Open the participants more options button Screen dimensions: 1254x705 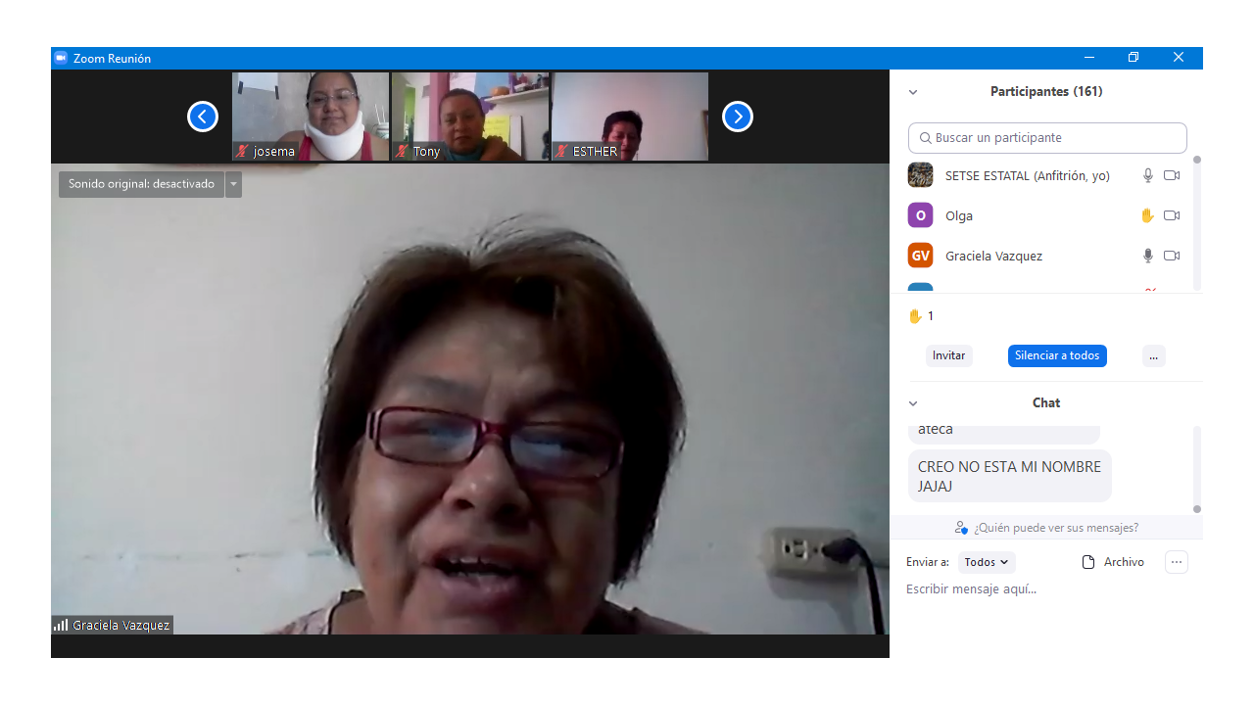click(x=1153, y=355)
